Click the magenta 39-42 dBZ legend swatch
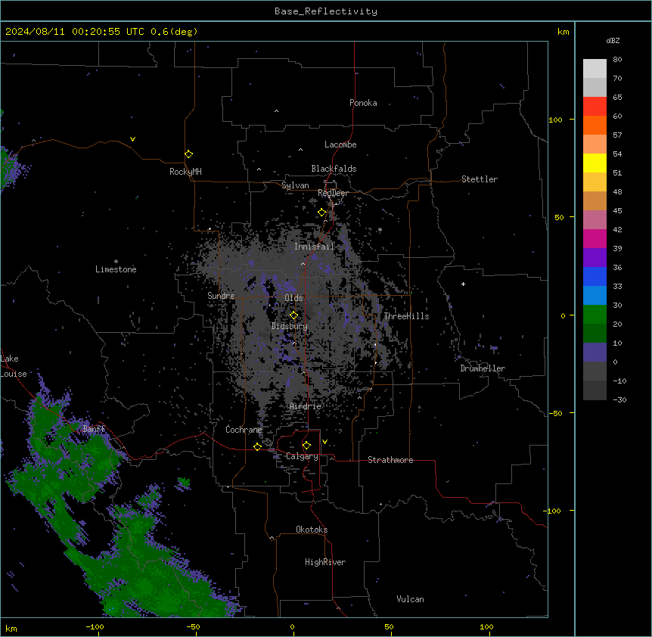 pyautogui.click(x=595, y=239)
